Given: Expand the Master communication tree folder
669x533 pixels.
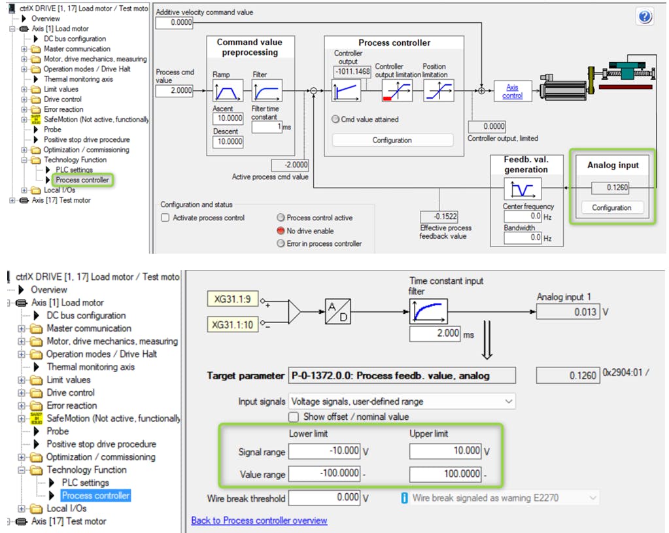Looking at the screenshot, I should click(24, 49).
